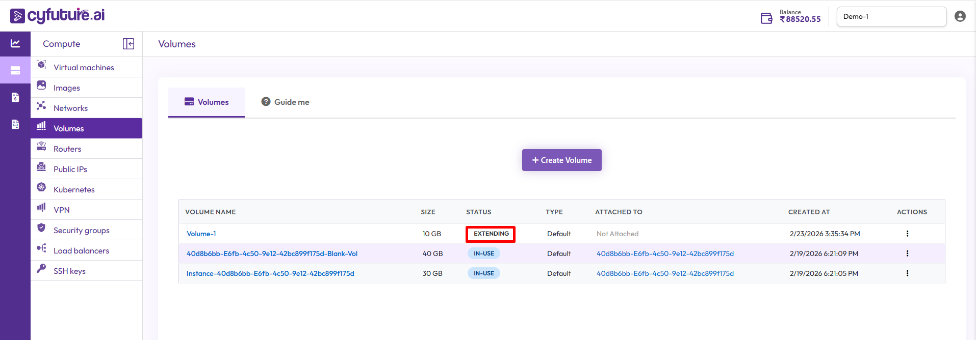Collapse the Compute sidebar panel
This screenshot has width=976, height=340.
(129, 44)
